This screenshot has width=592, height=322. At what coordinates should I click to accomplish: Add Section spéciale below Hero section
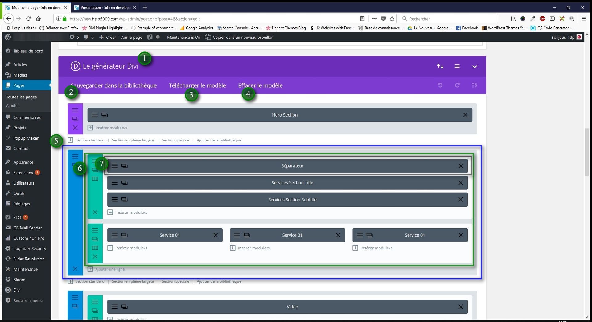coord(175,140)
